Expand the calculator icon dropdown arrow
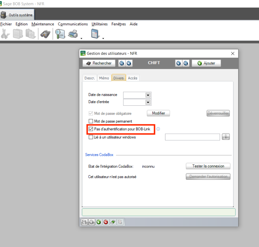The width and height of the screenshot is (259, 247). click(103, 38)
